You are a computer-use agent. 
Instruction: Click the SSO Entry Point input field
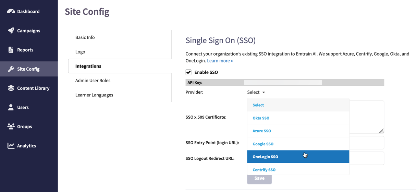pos(366,143)
